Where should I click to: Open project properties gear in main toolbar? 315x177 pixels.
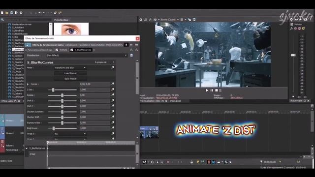pos(21,13)
